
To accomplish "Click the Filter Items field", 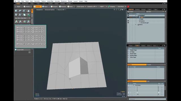I will pos(136,12).
